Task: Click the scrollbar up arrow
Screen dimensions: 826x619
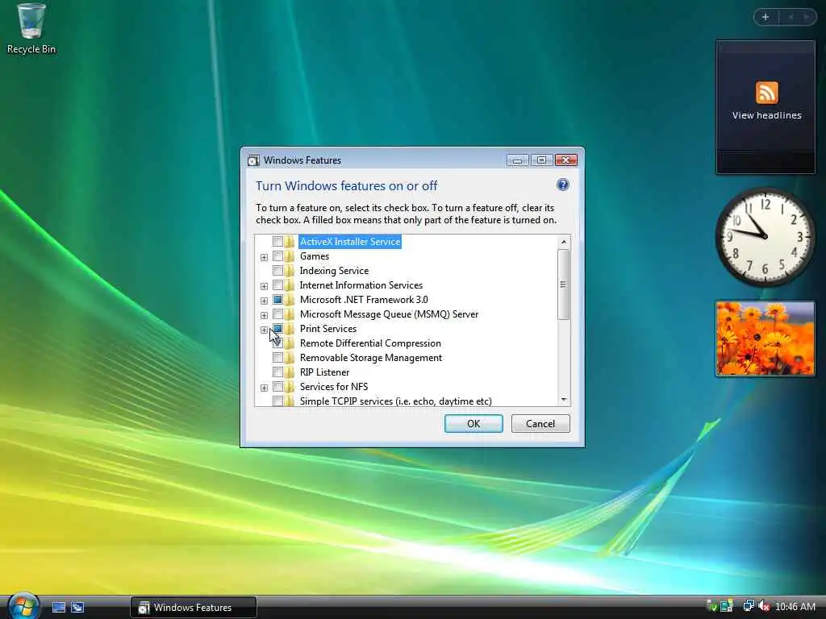Action: tap(564, 242)
